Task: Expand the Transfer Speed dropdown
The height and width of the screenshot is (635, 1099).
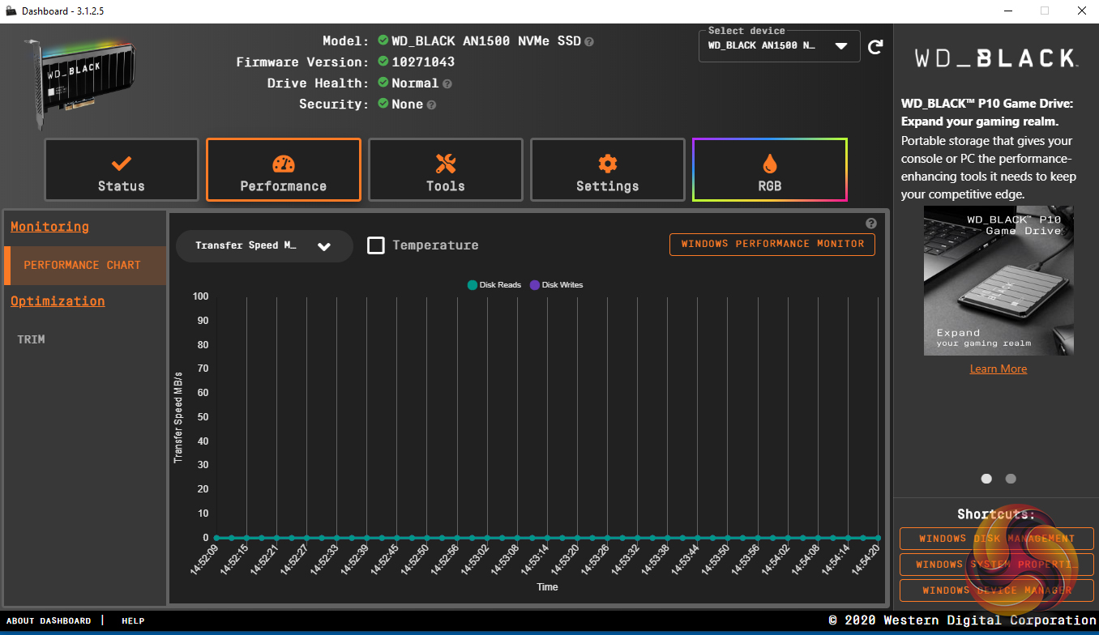Action: [x=264, y=246]
